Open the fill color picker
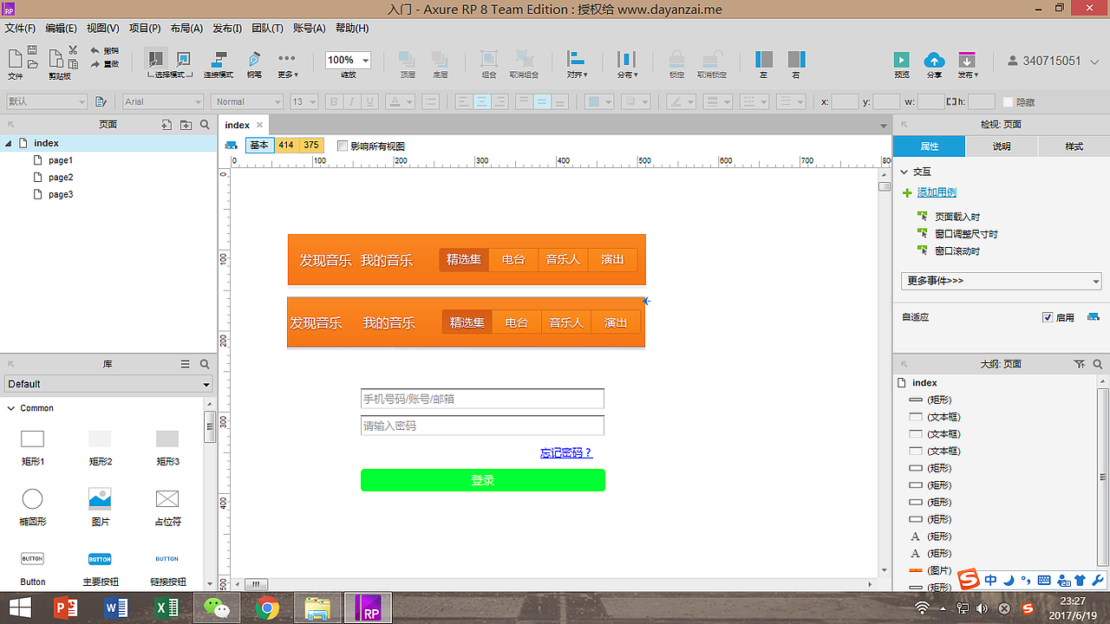Viewport: 1110px width, 624px height. [x=599, y=102]
